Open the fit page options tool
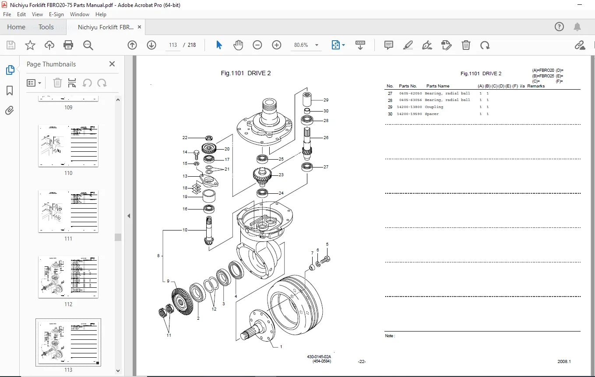595x377 pixels. tap(338, 45)
